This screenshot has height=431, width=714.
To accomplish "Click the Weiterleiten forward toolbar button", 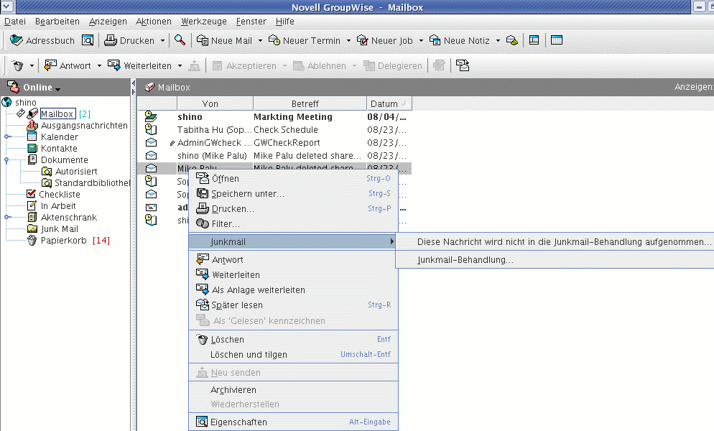I will (x=140, y=65).
